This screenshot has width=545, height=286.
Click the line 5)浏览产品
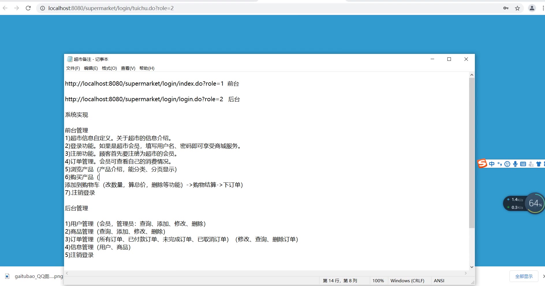pyautogui.click(x=121, y=169)
